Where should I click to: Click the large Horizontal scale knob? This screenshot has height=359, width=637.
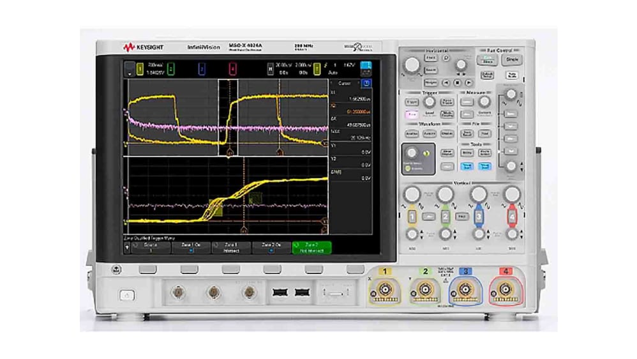(x=414, y=64)
